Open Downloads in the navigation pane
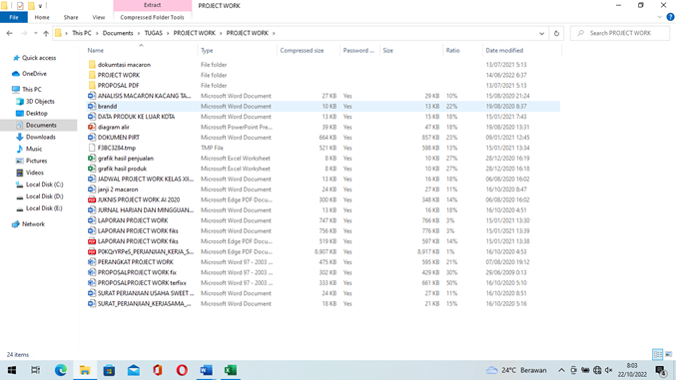The image size is (676, 380). [41, 137]
